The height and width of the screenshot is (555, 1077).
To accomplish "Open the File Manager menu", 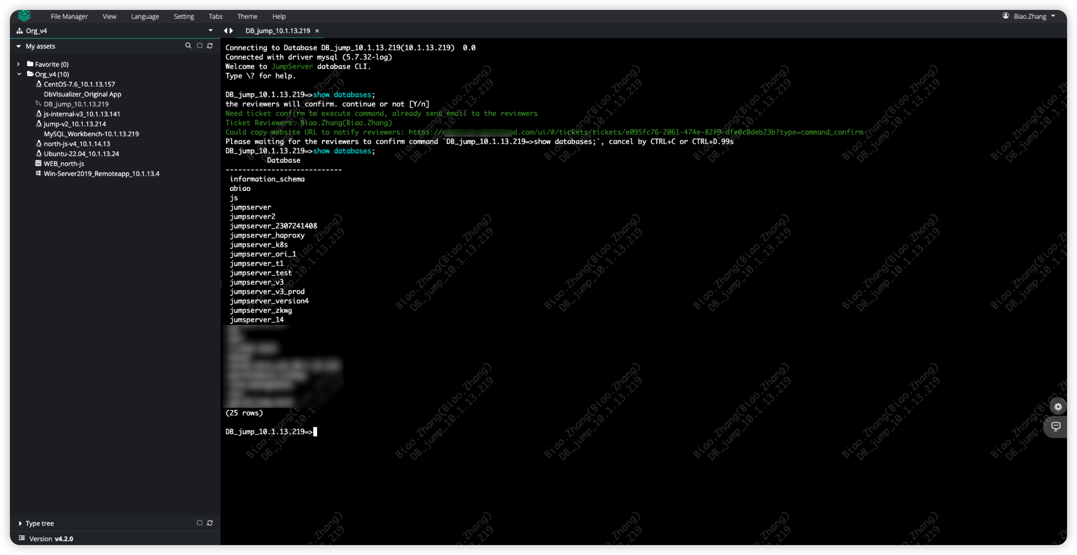I will coord(69,17).
